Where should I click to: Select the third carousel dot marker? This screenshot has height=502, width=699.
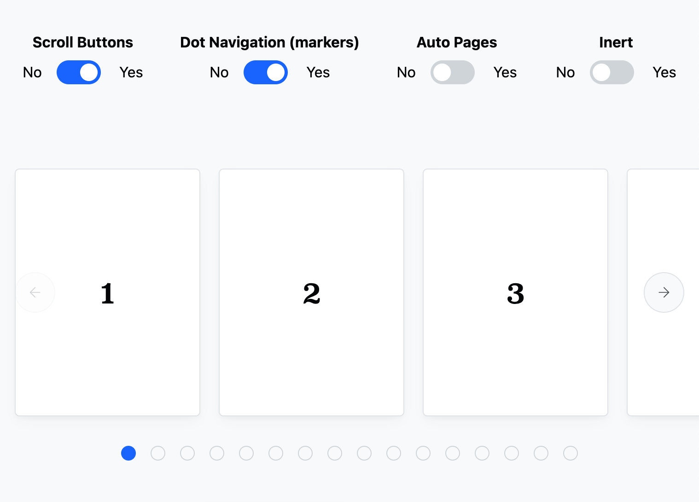187,453
